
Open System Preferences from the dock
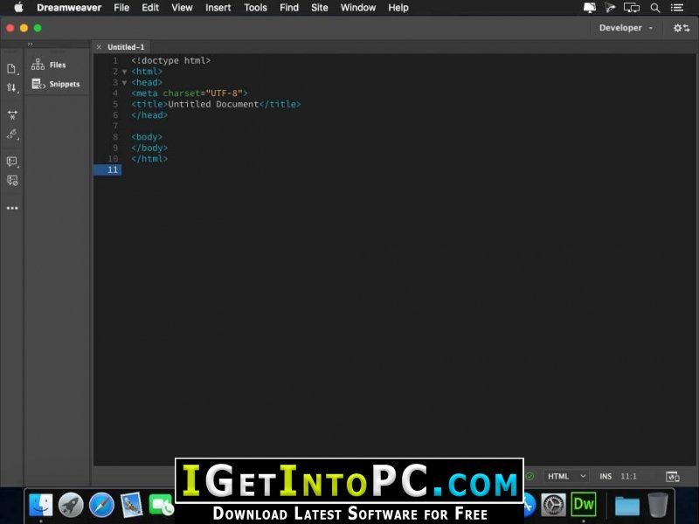coord(553,505)
